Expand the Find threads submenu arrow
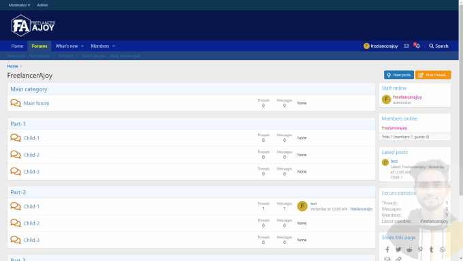This screenshot has width=463, height=261. pyautogui.click(x=53, y=56)
